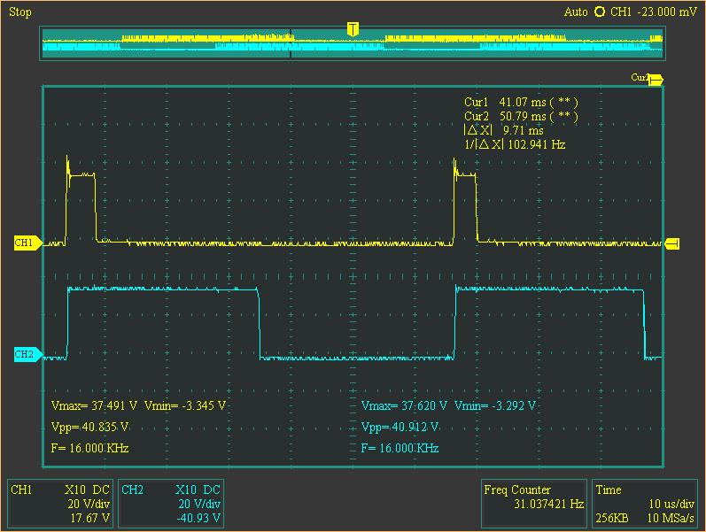706x532 pixels.
Task: Open the CH1 channel settings panel
Action: click(60, 503)
